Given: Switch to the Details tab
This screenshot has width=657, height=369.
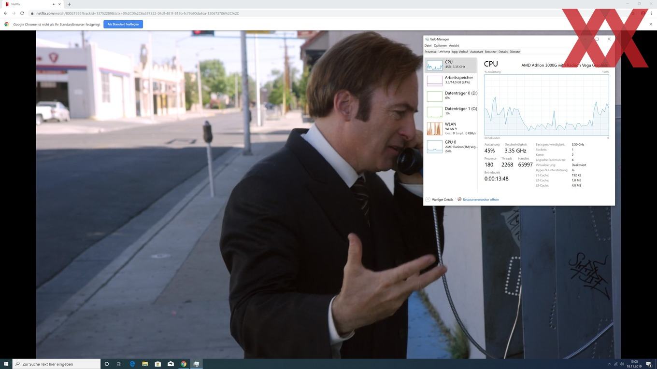Looking at the screenshot, I should click(x=503, y=52).
